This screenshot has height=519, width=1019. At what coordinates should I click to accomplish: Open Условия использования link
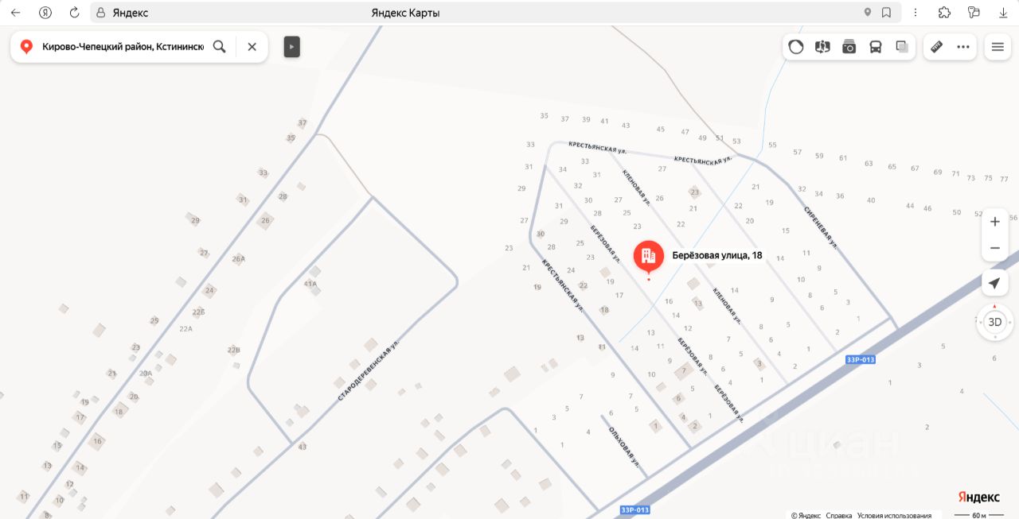click(x=894, y=515)
